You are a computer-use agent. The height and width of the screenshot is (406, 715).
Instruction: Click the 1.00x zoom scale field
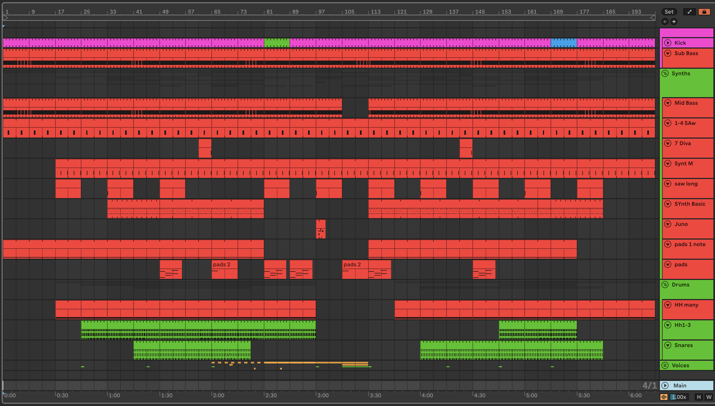click(x=679, y=397)
